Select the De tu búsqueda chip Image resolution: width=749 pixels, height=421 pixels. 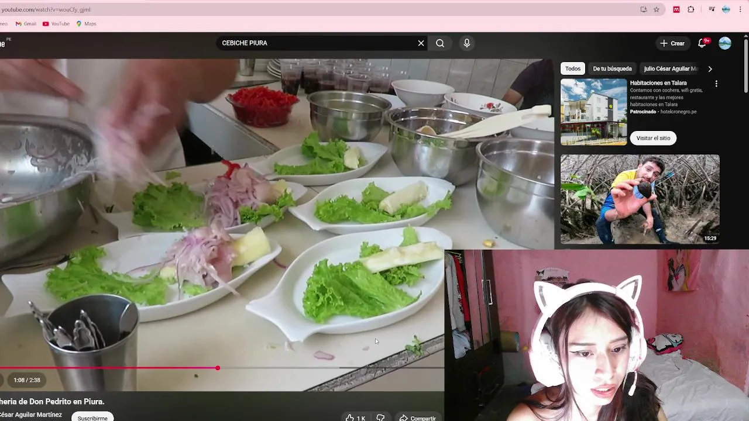612,68
